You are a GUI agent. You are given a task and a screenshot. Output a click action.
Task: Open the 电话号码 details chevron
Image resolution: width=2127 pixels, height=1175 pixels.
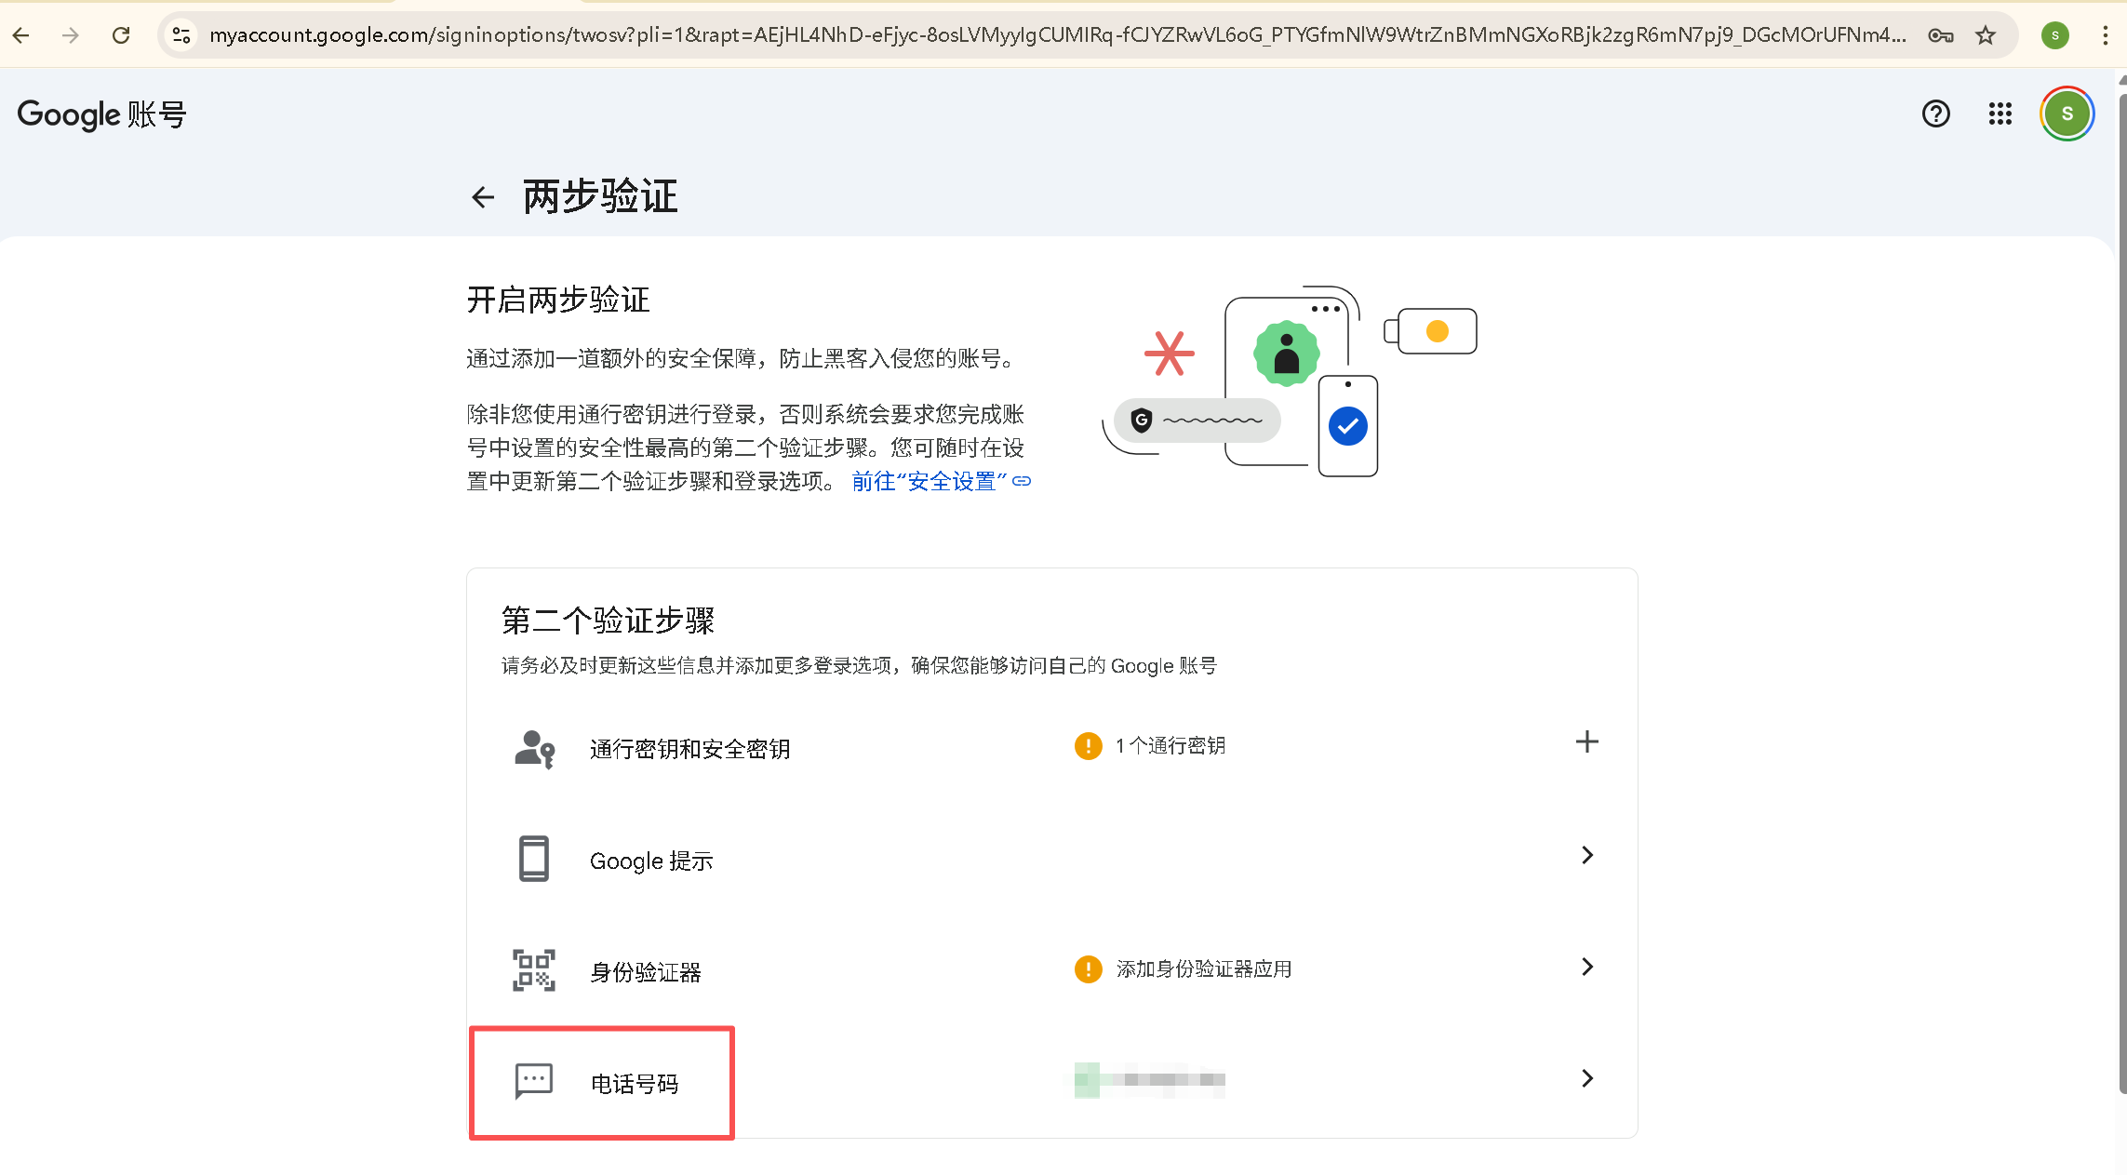(x=1587, y=1078)
